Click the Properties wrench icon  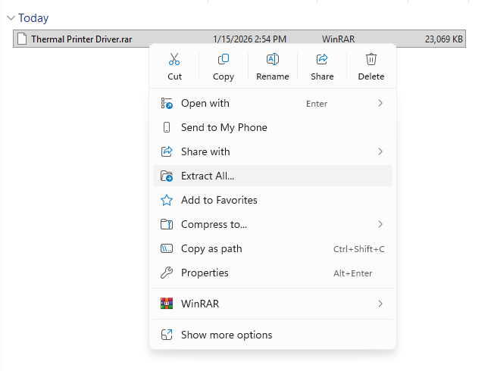[x=167, y=273]
